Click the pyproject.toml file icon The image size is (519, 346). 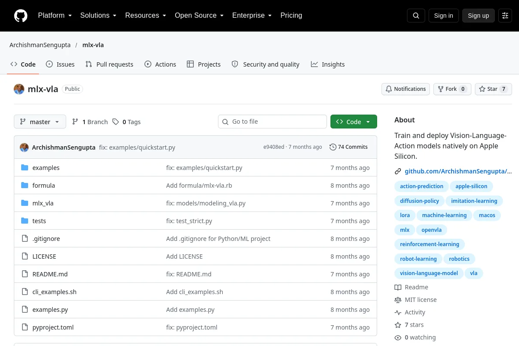coord(25,327)
